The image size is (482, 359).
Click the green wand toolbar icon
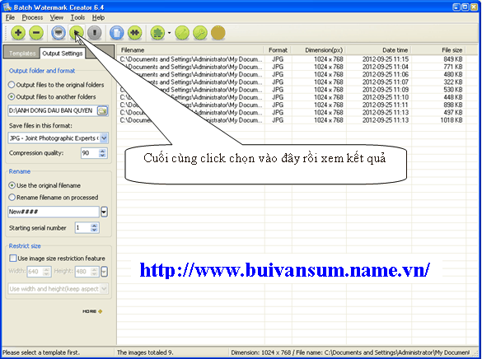click(182, 33)
